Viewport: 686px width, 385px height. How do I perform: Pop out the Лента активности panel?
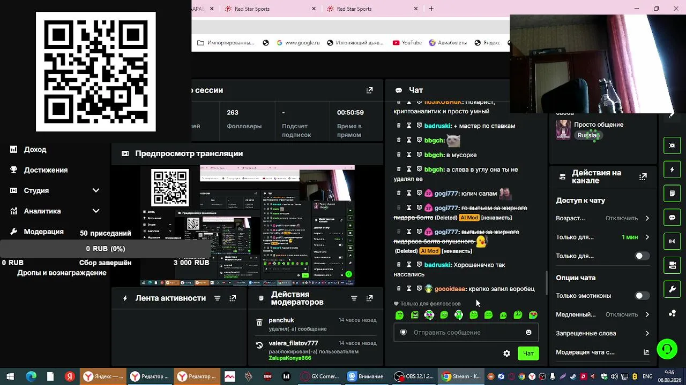pyautogui.click(x=233, y=298)
